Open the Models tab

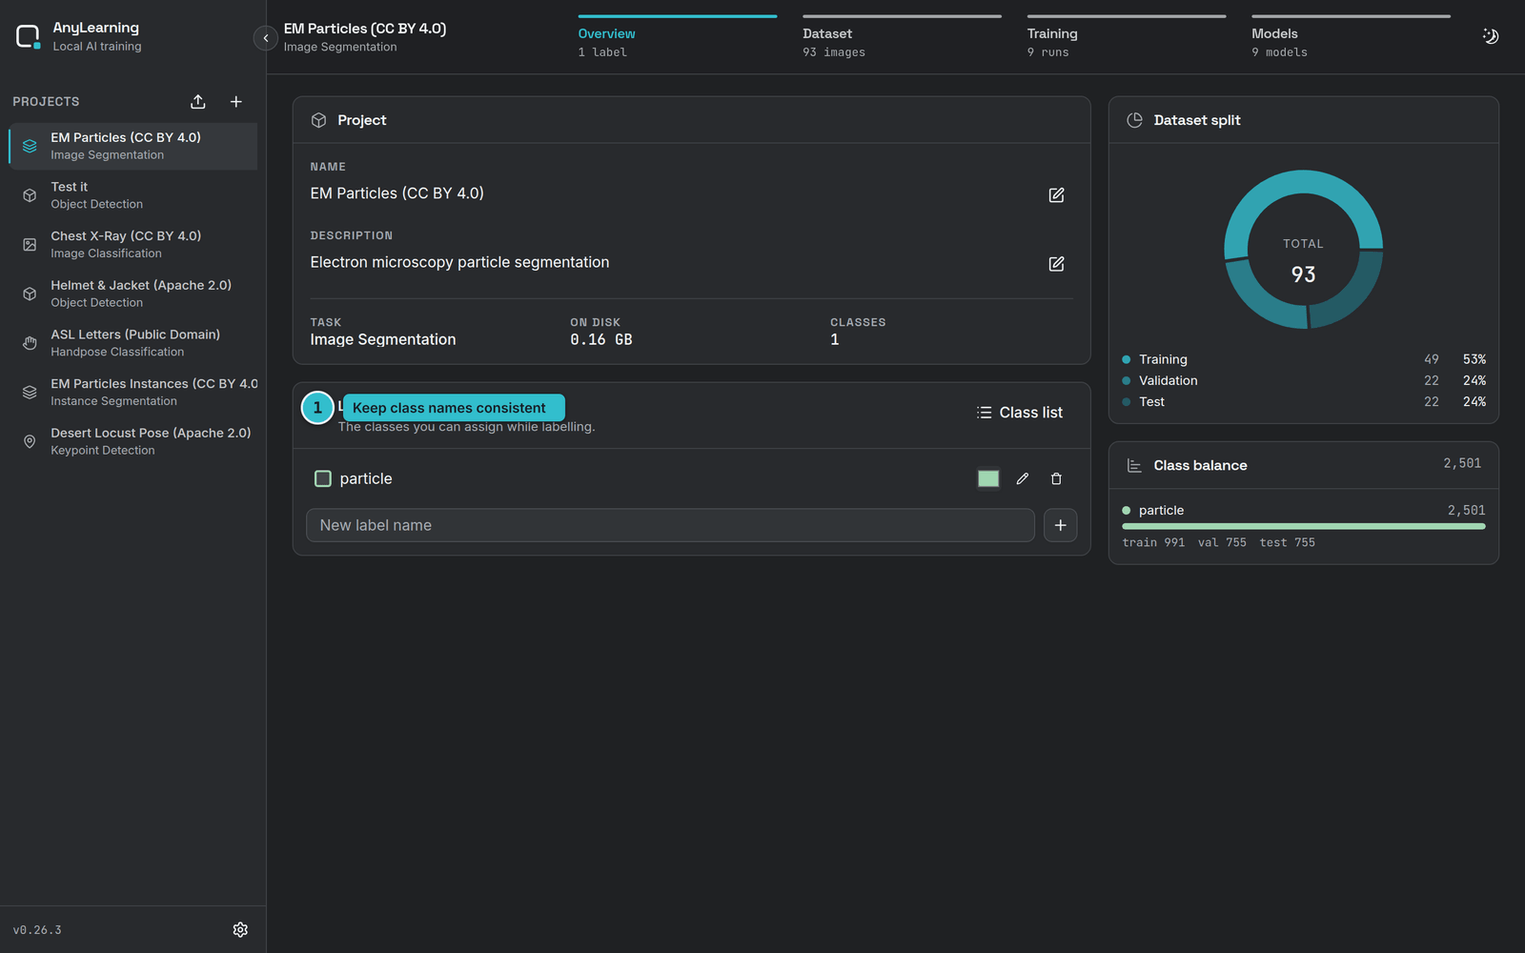tap(1351, 38)
